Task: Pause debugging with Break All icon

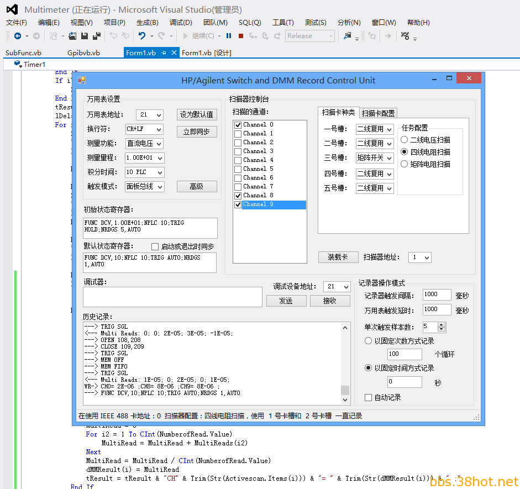Action: click(229, 36)
